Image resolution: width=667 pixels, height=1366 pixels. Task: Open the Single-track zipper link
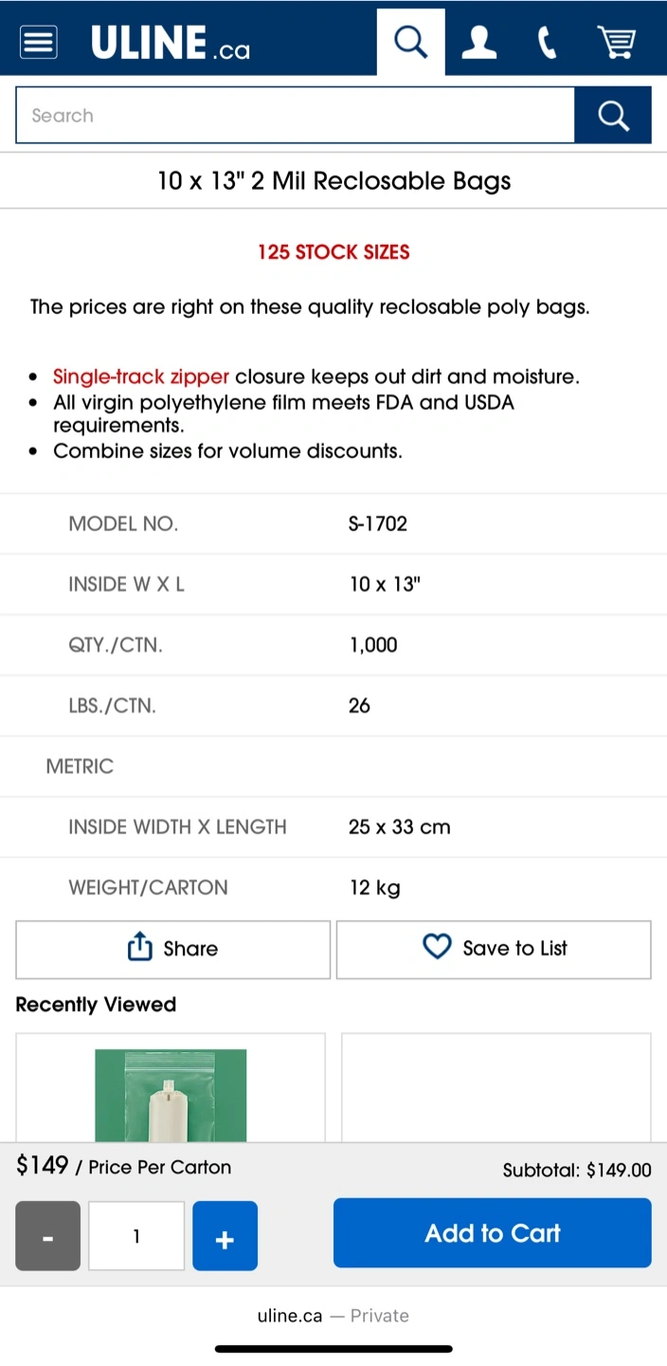141,377
